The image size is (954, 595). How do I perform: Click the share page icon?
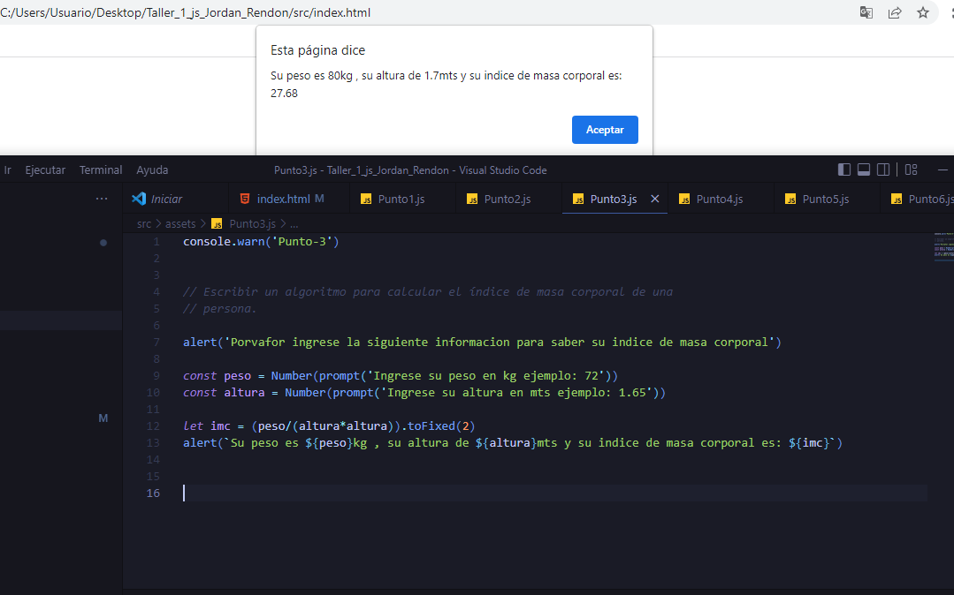(895, 13)
